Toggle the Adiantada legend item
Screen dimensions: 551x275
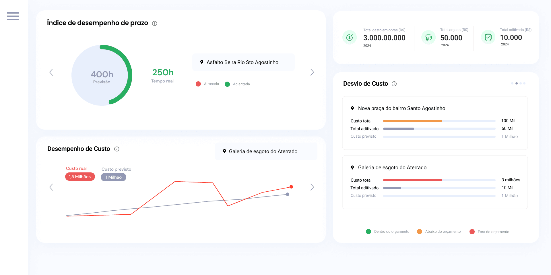[x=237, y=84]
